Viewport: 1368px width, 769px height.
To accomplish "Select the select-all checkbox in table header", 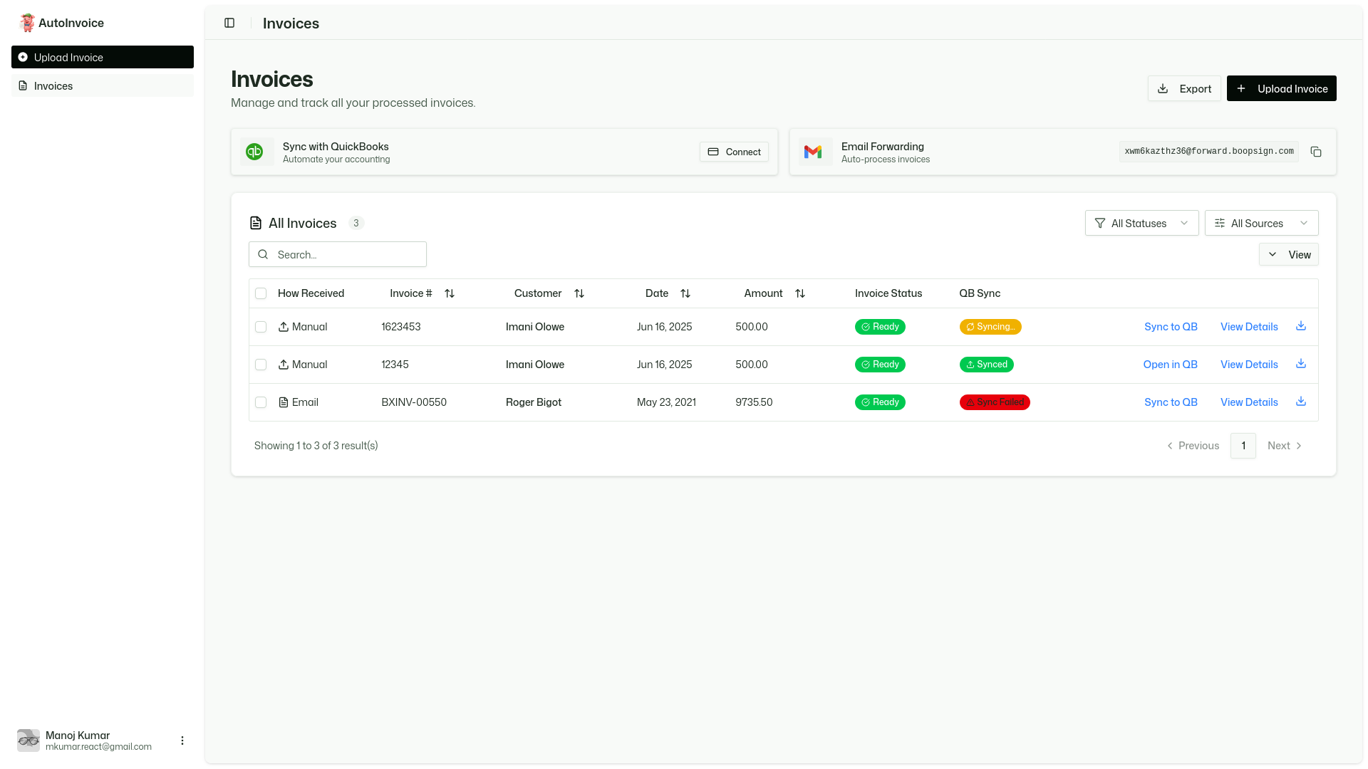I will tap(261, 293).
